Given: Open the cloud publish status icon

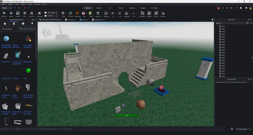Looking at the screenshot, I should coord(241,8).
